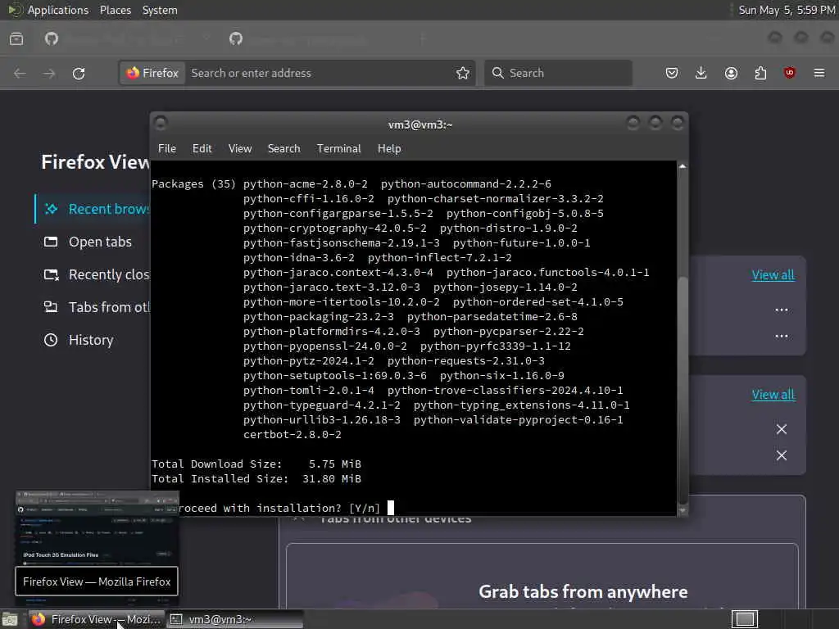Open Firefox downloads panel

click(x=701, y=73)
